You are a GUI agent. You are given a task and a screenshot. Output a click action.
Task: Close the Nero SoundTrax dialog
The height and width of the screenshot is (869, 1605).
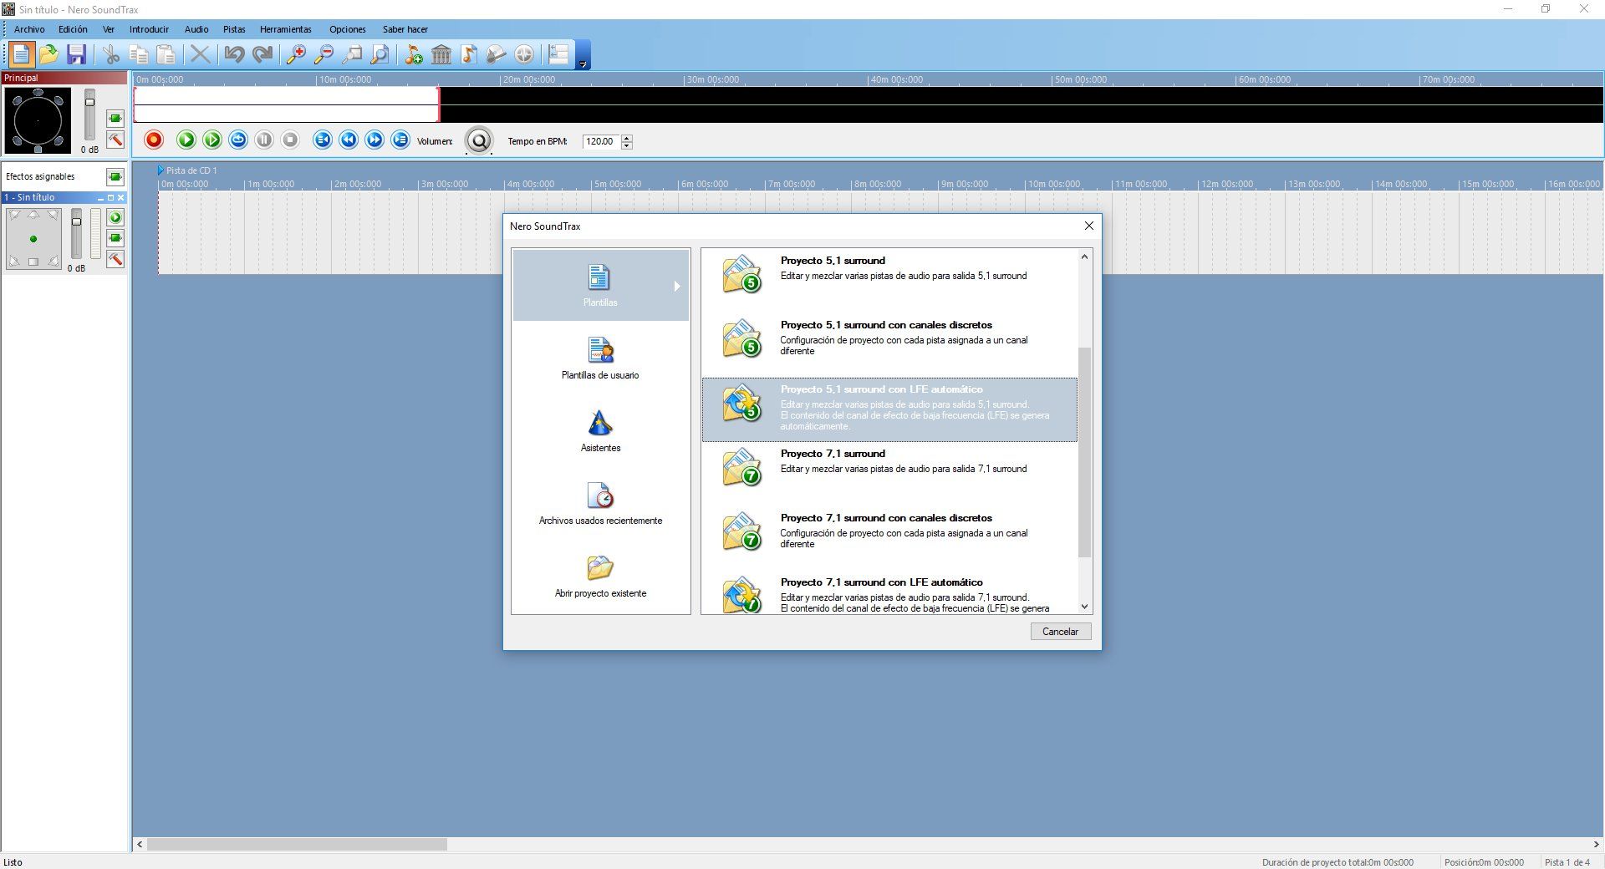click(1088, 226)
